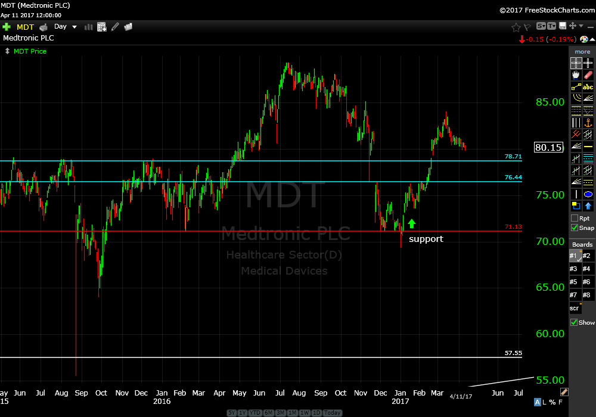The height and width of the screenshot is (417, 596).
Task: Click the Today button below the timeline
Action: 333,413
